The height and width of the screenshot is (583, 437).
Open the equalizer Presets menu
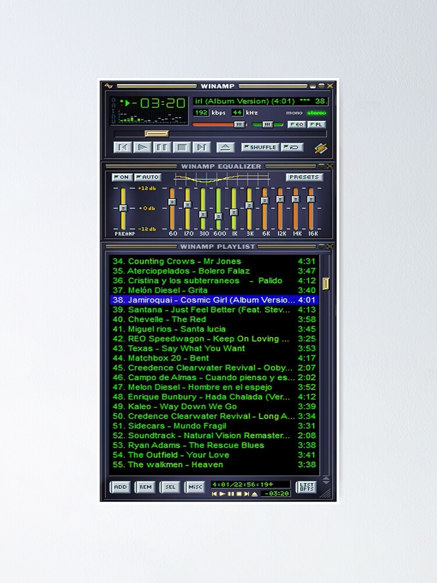[304, 177]
